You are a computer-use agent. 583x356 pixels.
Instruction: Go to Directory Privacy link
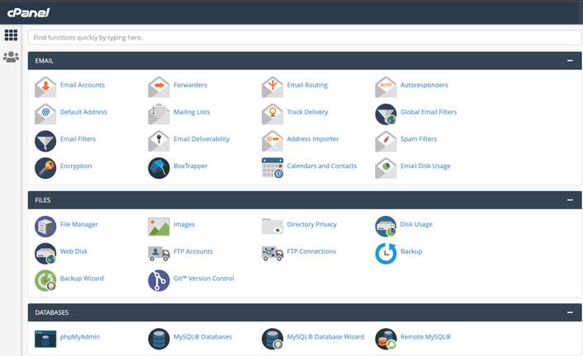click(x=311, y=224)
